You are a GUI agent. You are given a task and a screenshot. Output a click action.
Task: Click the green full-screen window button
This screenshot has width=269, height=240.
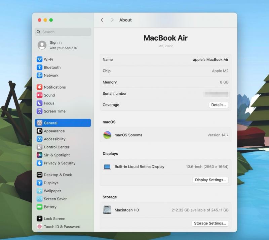click(x=51, y=20)
